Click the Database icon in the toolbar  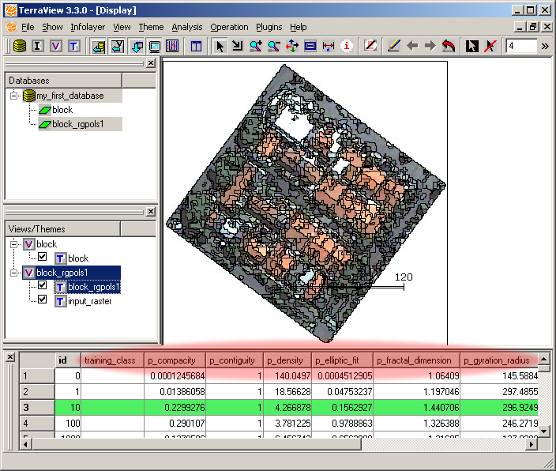(20, 47)
